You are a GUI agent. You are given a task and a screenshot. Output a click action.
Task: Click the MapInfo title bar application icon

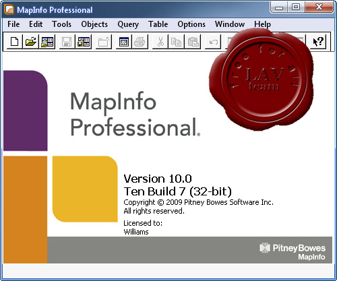10,10
